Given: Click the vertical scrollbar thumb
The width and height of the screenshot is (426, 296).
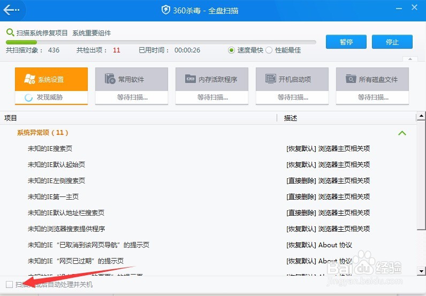Looking at the screenshot, I should click(421, 174).
